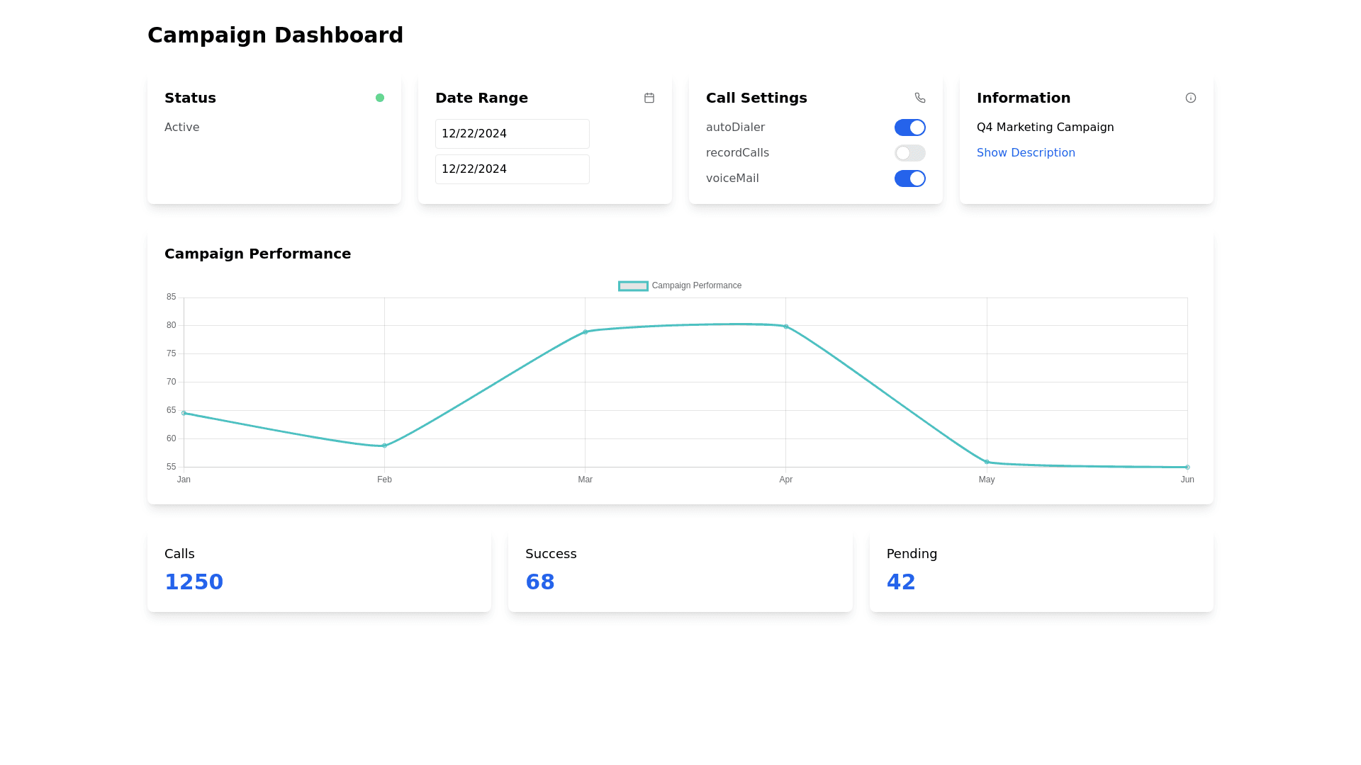This screenshot has width=1361, height=765.
Task: Click the phone icon in Call Settings
Action: (919, 98)
